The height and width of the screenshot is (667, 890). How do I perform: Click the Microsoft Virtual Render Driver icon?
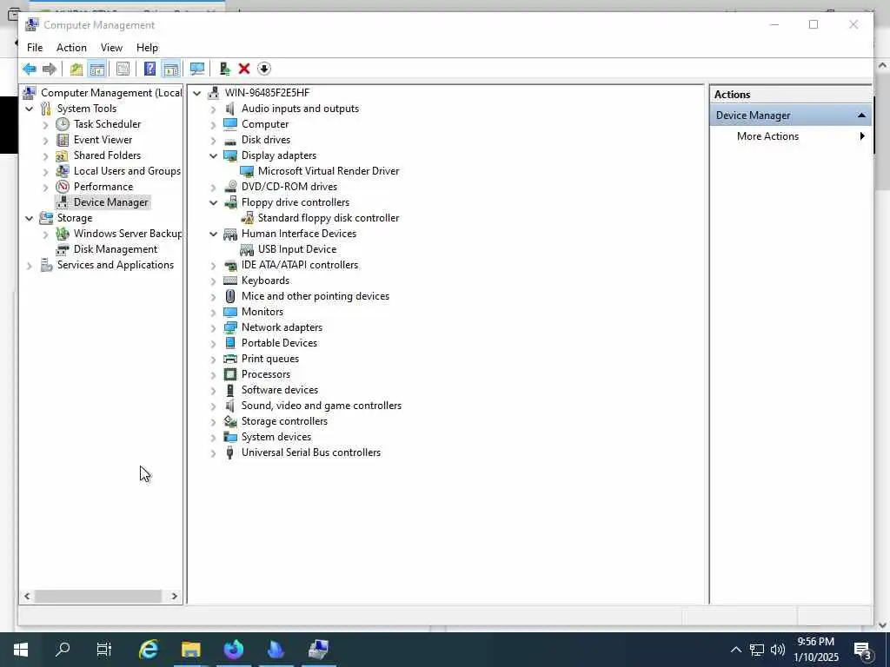click(247, 171)
